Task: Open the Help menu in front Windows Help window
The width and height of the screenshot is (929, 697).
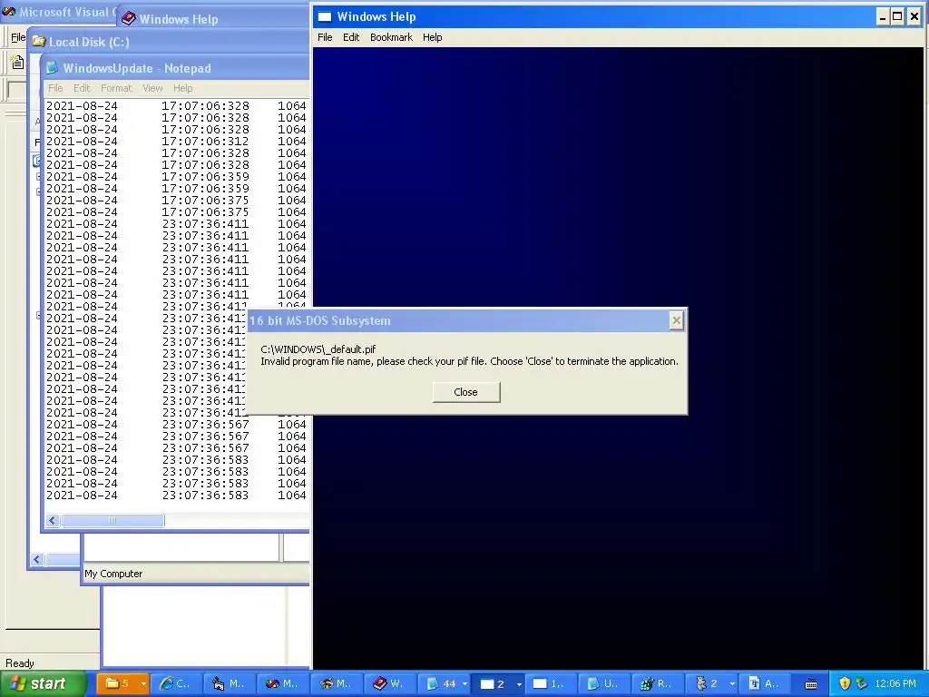Action: 432,37
